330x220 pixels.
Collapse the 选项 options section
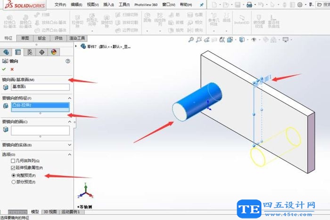(69, 155)
